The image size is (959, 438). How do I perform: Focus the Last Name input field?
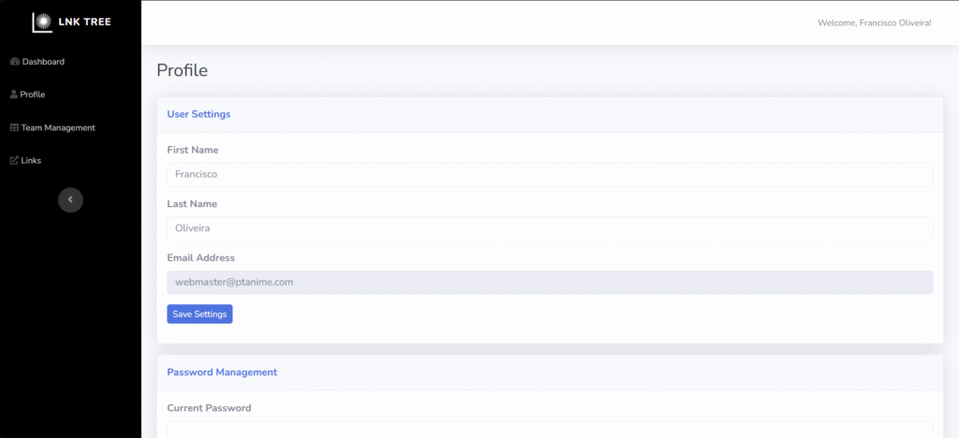coord(550,228)
